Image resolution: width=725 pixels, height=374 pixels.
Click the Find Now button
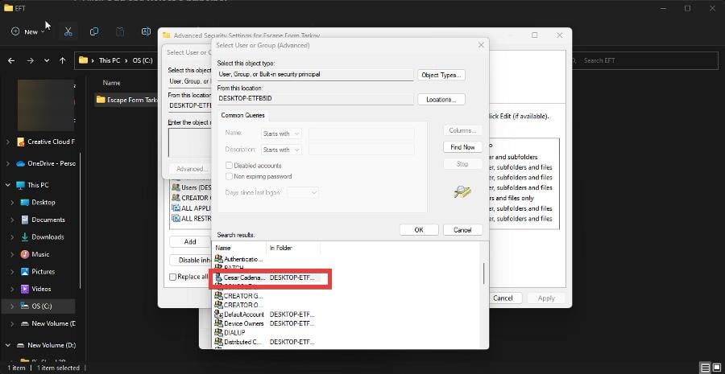click(x=462, y=147)
